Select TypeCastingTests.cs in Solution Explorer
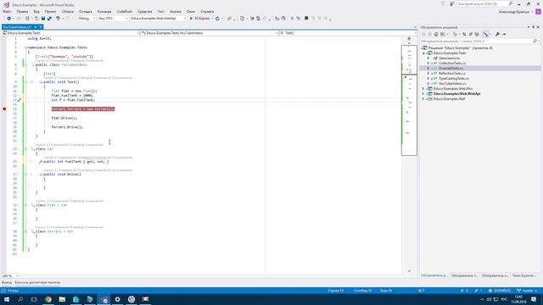 453,79
